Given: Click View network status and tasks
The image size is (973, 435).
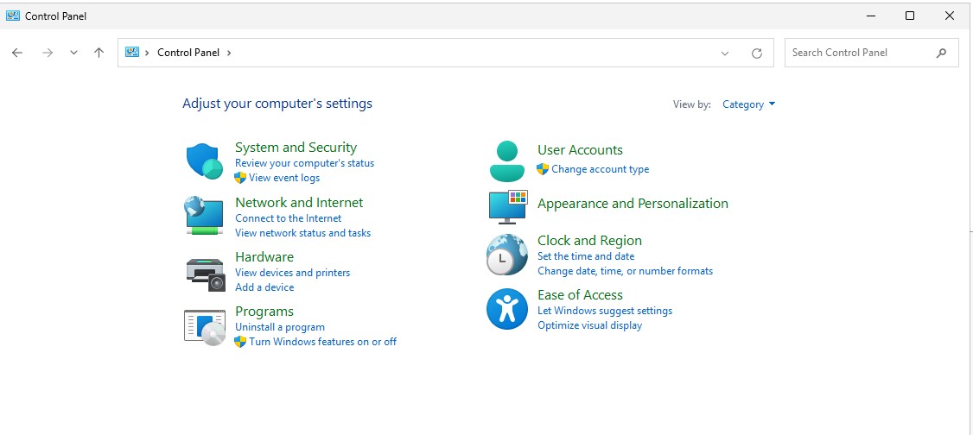Looking at the screenshot, I should click(302, 233).
